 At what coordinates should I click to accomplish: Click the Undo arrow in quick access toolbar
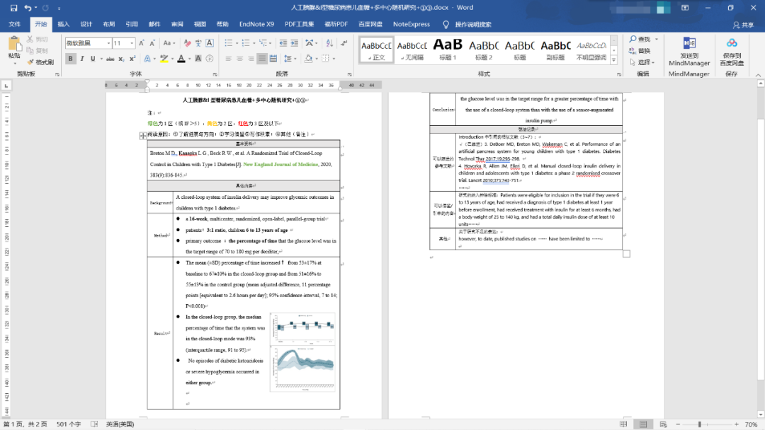[28, 8]
